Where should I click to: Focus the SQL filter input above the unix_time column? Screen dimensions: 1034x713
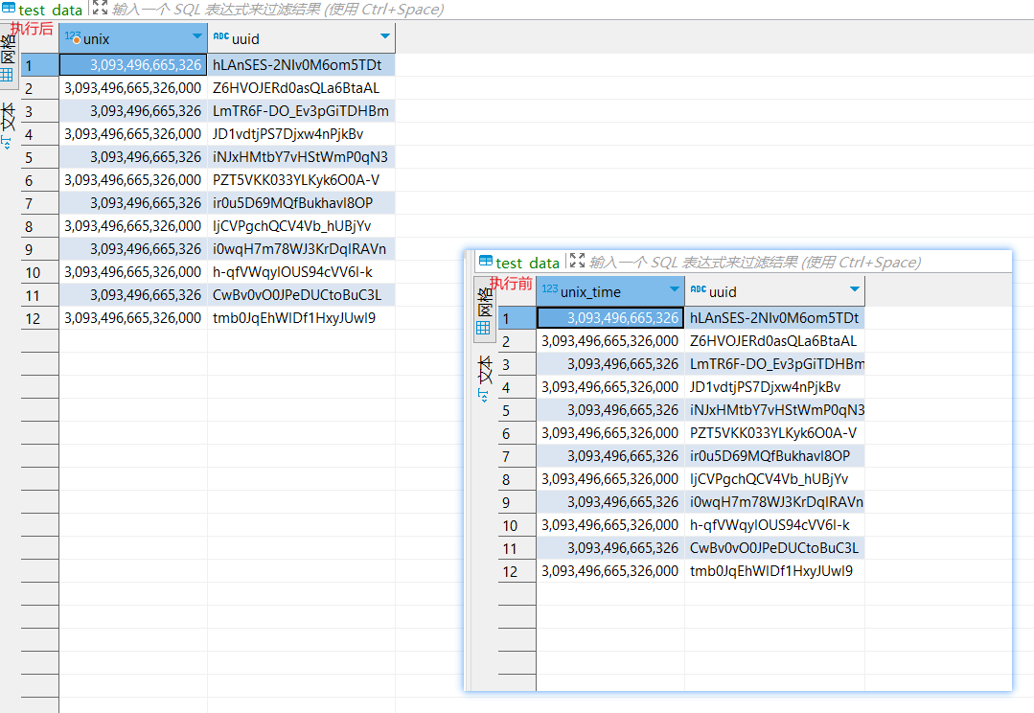click(755, 263)
